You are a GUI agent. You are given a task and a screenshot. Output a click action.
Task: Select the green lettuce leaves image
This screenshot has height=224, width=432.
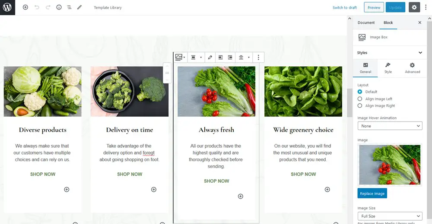303,91
